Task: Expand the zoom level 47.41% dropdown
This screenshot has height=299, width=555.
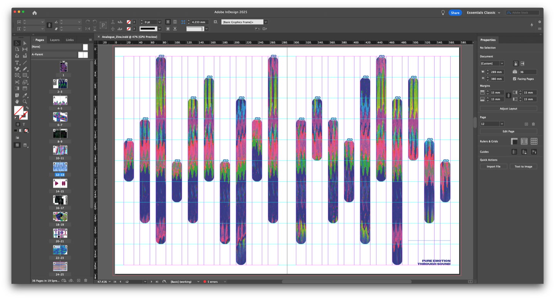Action: click(x=110, y=282)
